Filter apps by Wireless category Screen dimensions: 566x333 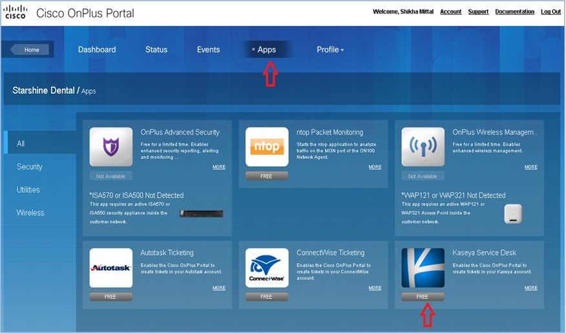pyautogui.click(x=30, y=213)
